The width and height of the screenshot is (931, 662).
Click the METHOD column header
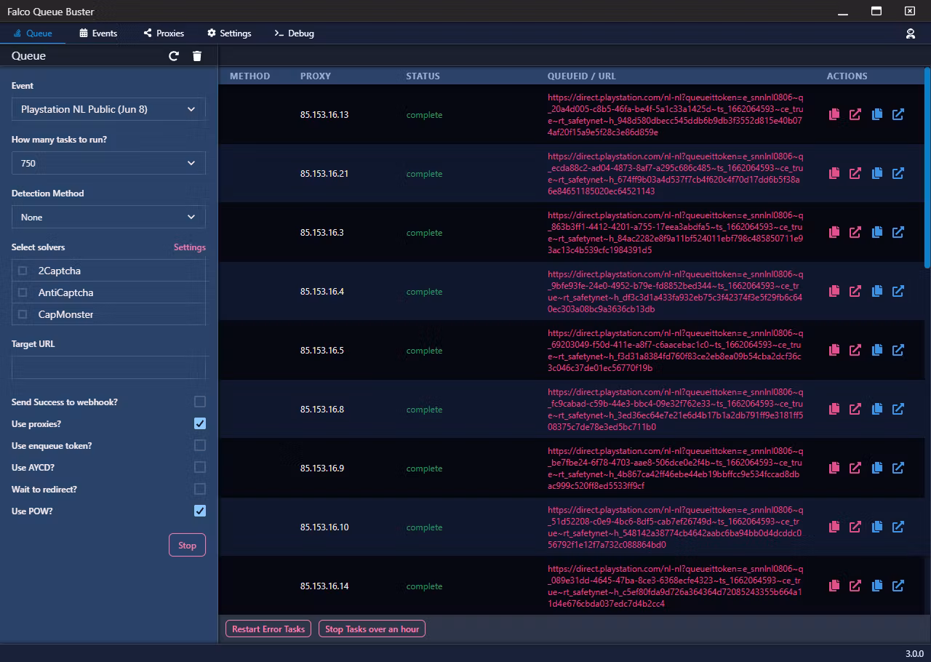coord(249,76)
